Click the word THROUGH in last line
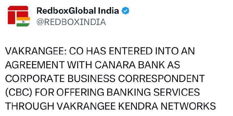Screen dimensions: 233x116 click(30, 106)
